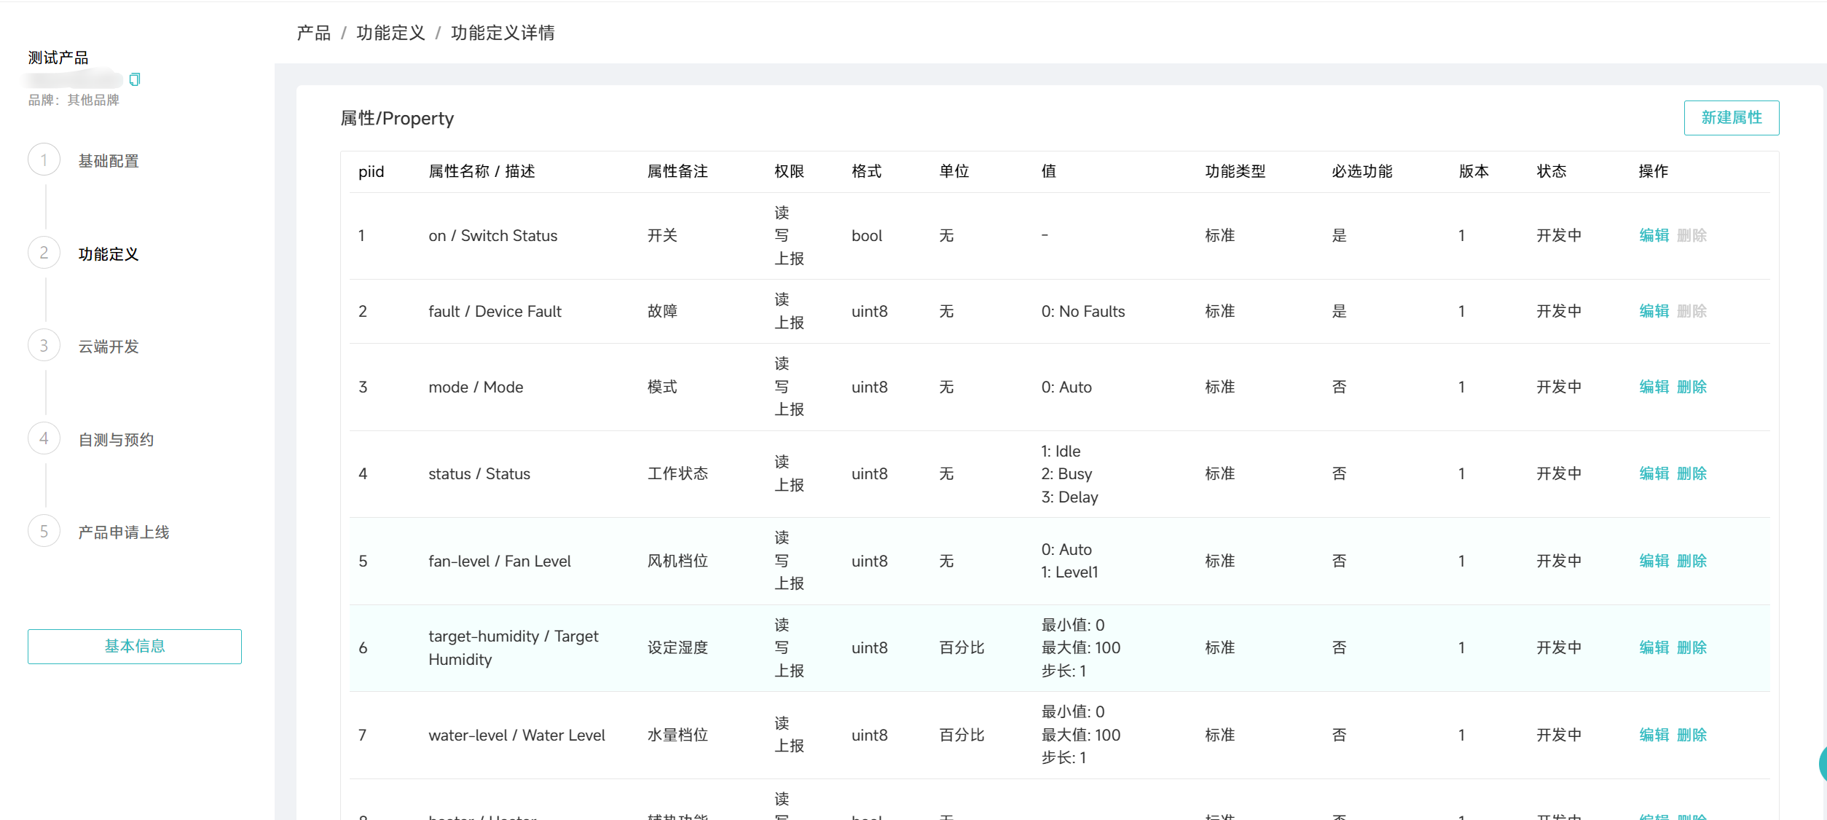This screenshot has height=820, width=1827.
Task: Open the 自测与预约 step
Action: point(116,440)
